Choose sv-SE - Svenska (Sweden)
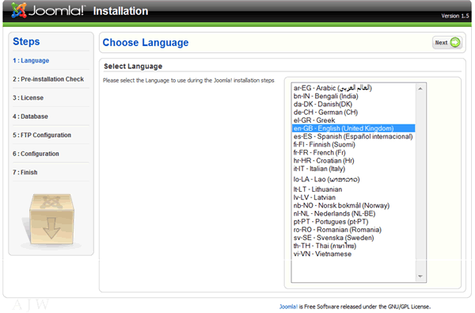 point(354,238)
